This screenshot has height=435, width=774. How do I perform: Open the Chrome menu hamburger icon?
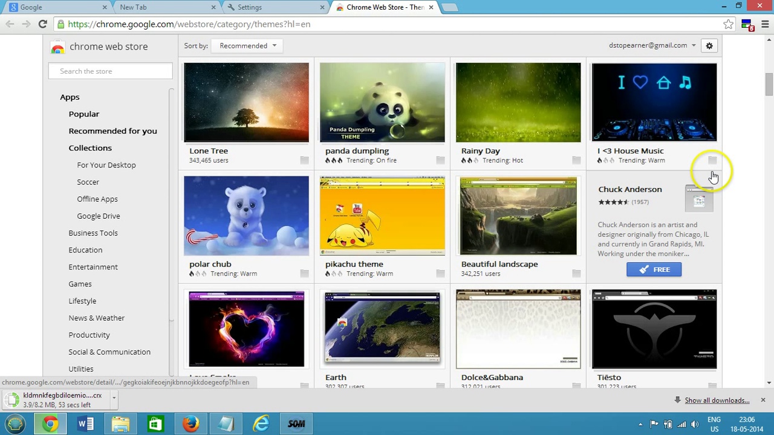pyautogui.click(x=764, y=24)
